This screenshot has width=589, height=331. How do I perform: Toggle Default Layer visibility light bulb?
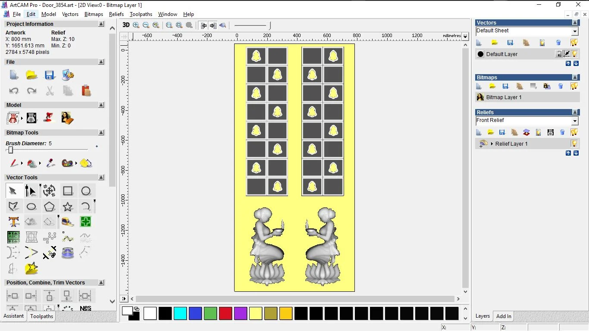(574, 54)
